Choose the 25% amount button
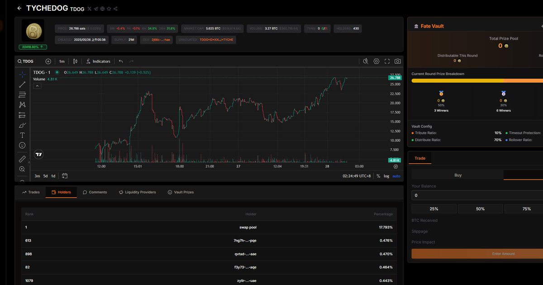 [x=434, y=209]
